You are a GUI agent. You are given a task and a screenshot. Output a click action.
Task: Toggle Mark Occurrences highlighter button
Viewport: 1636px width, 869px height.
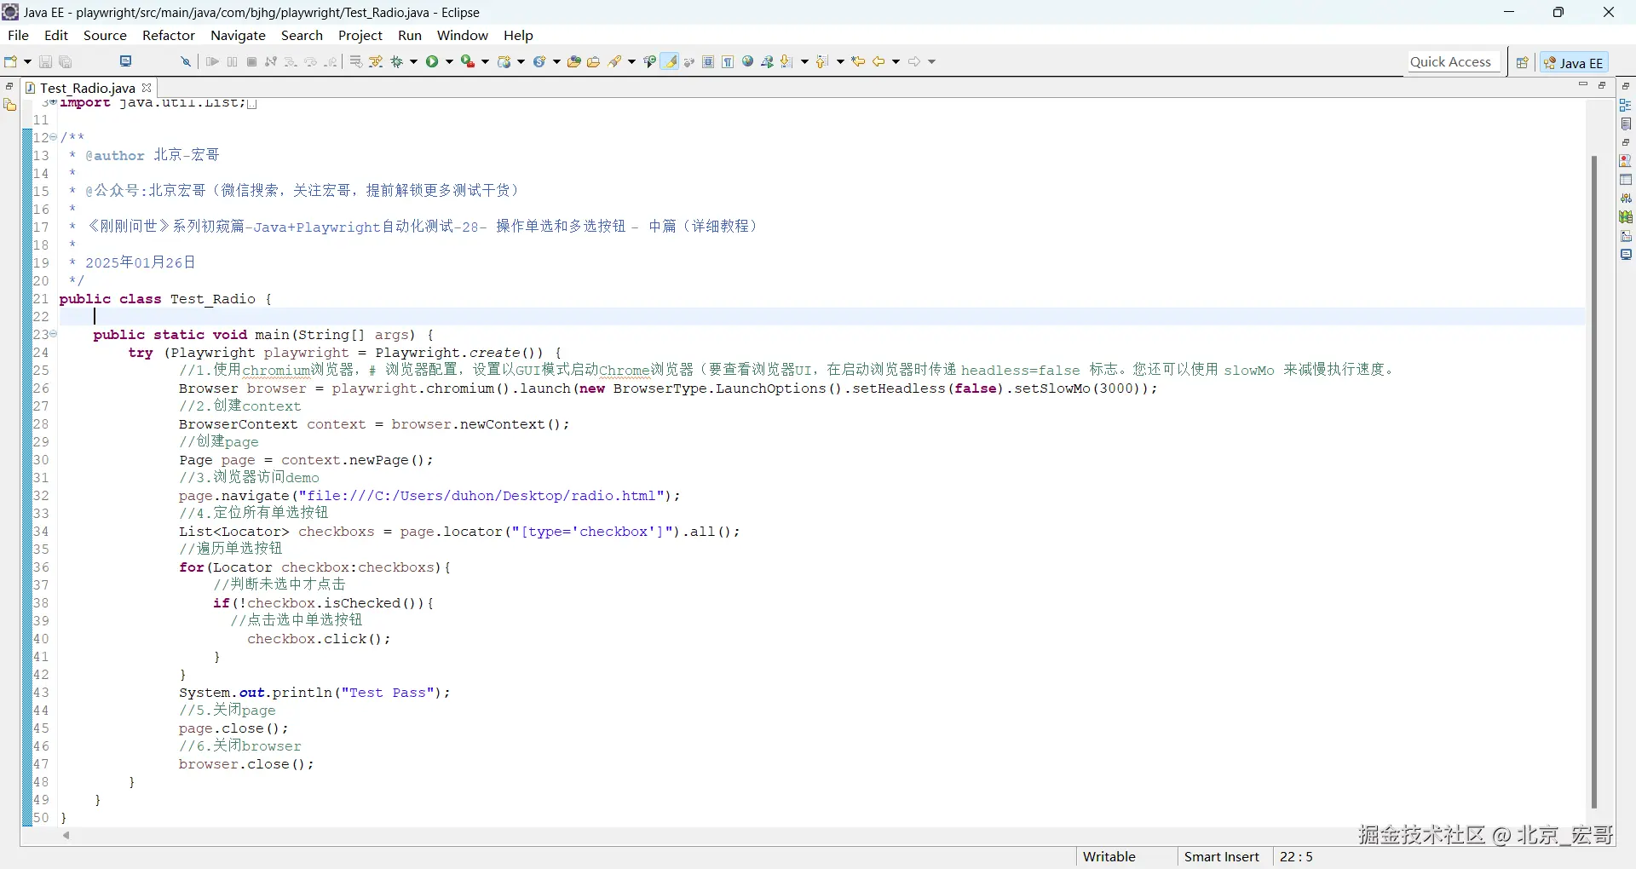pos(671,61)
